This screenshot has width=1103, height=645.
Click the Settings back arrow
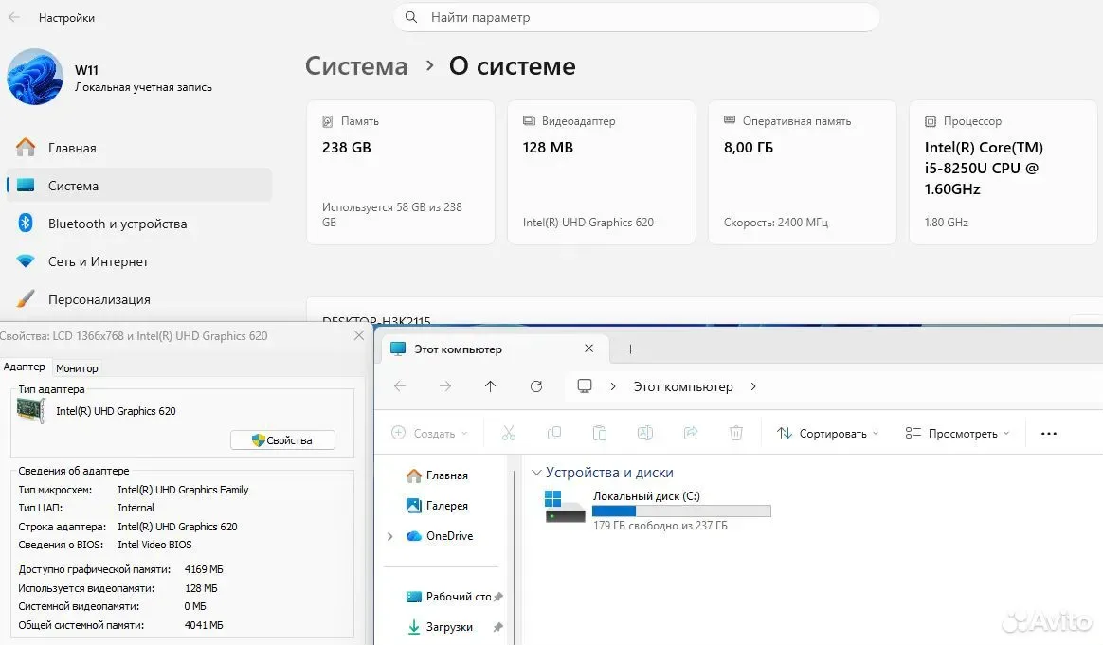pyautogui.click(x=14, y=18)
